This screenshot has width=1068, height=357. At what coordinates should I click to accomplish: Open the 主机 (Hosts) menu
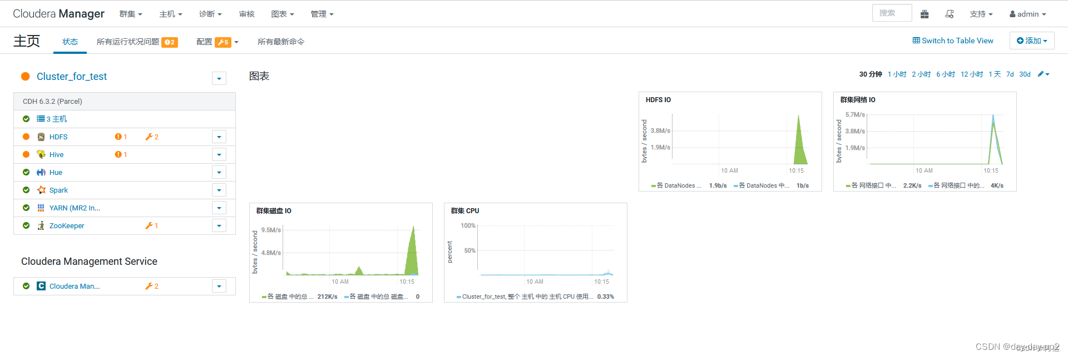(171, 14)
